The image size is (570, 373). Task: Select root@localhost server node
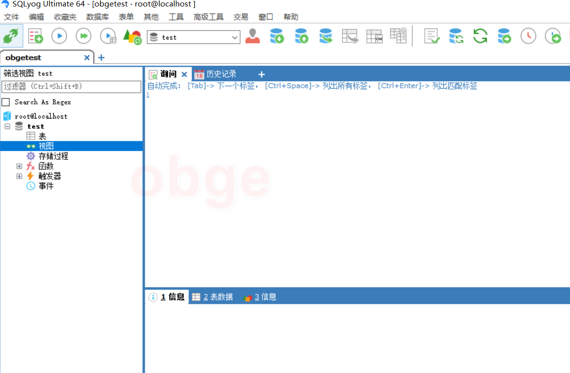click(41, 116)
